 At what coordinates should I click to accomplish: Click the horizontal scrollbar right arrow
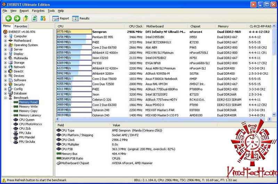pyautogui.click(x=270, y=119)
